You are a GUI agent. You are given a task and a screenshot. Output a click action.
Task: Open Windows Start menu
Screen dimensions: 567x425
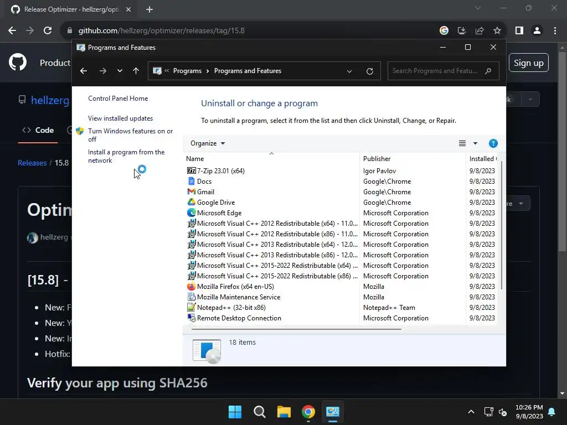235,412
